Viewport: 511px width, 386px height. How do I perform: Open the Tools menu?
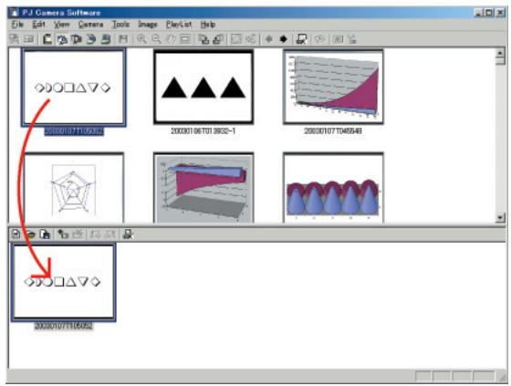120,25
